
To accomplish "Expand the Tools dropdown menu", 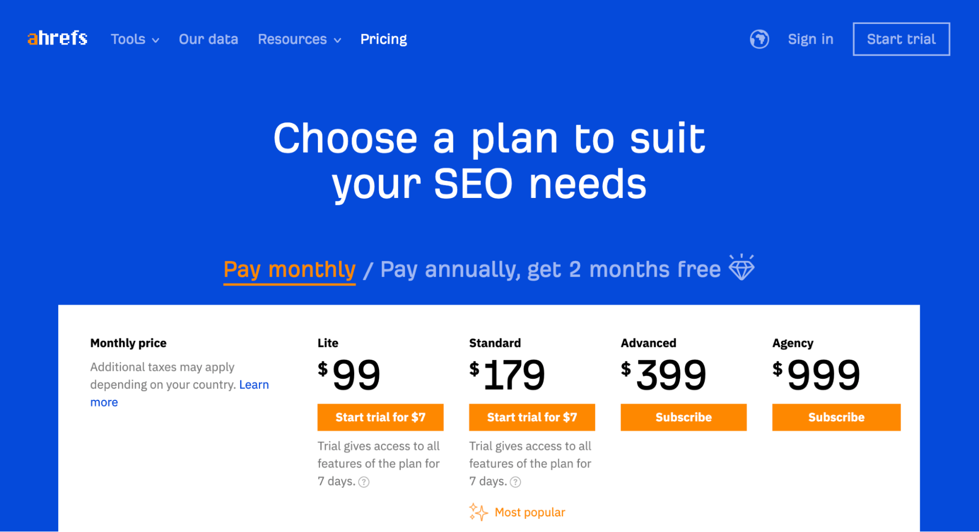I will tap(135, 39).
